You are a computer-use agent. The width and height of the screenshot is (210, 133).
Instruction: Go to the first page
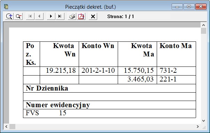pyautogui.click(x=30, y=16)
